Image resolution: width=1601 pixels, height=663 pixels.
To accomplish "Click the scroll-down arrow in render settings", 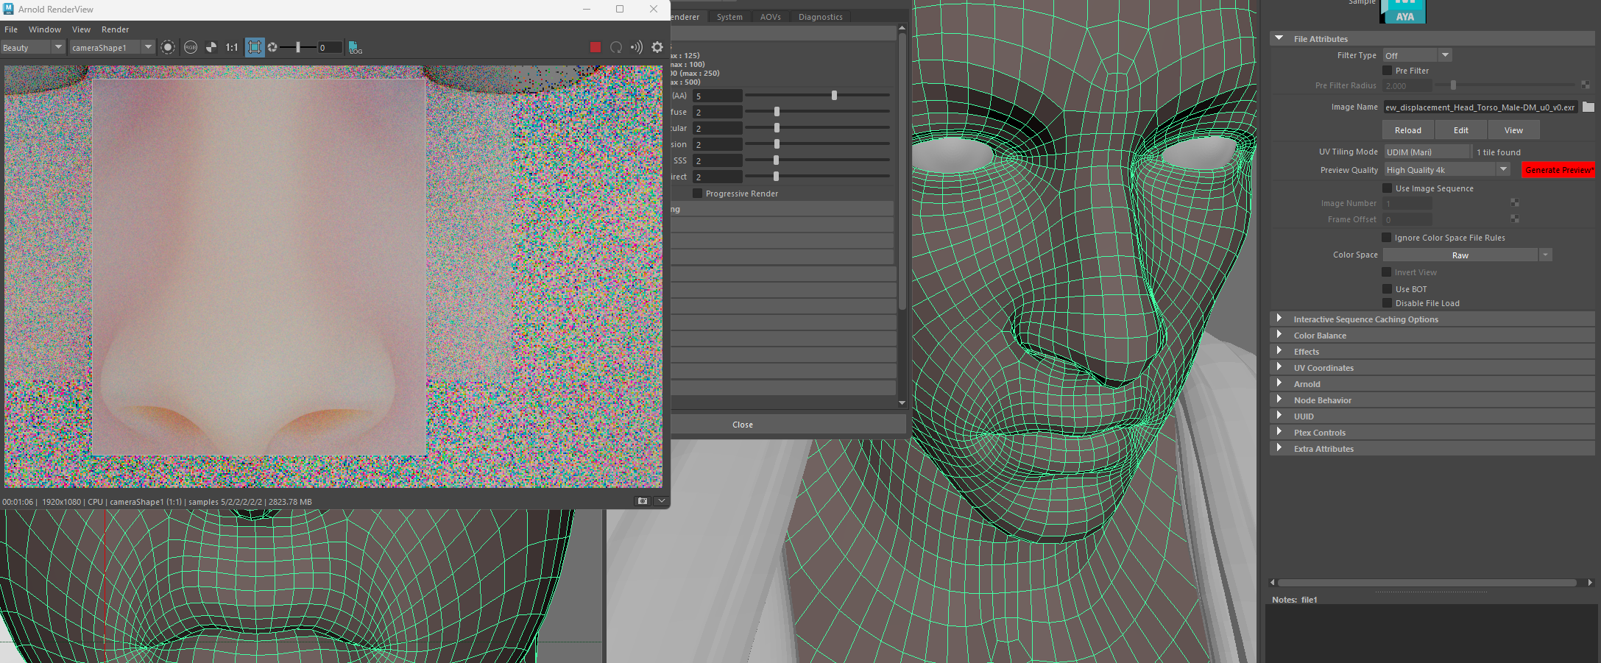I will 902,403.
